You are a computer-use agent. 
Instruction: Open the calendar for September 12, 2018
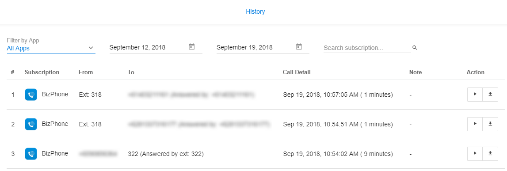point(192,47)
